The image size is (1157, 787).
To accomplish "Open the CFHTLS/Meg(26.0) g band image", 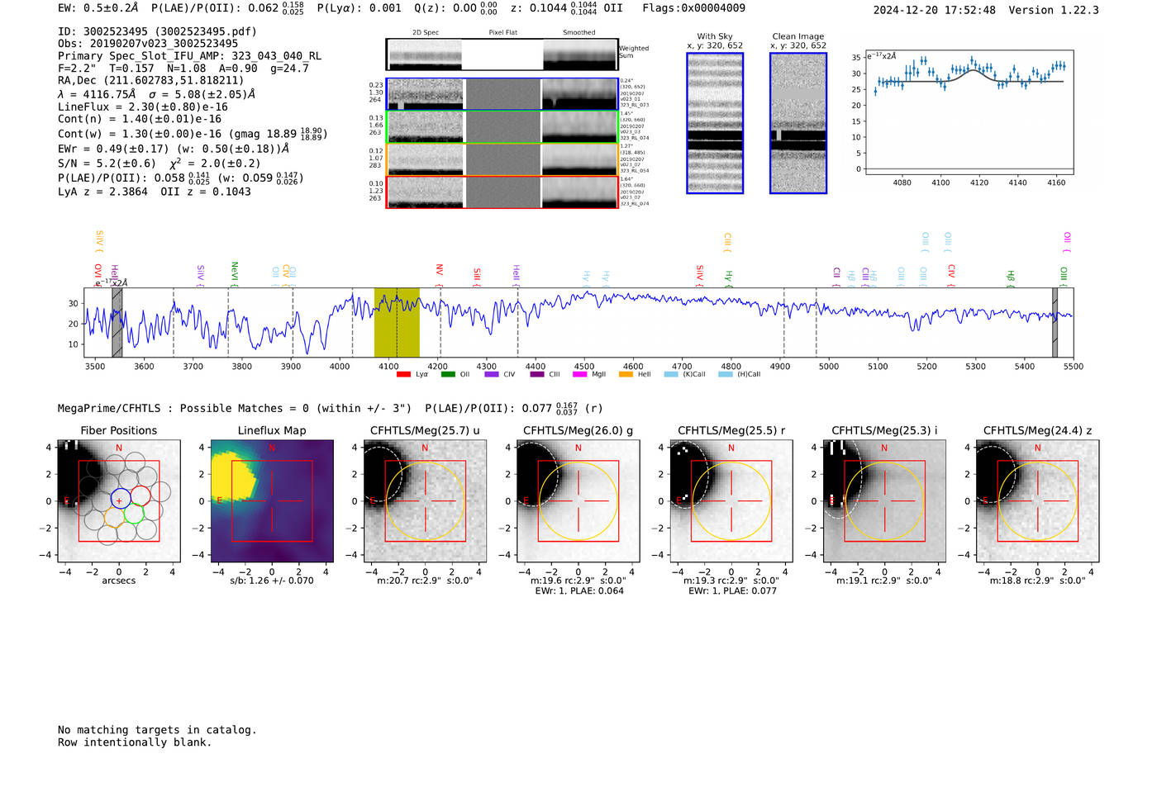I will coord(578,501).
